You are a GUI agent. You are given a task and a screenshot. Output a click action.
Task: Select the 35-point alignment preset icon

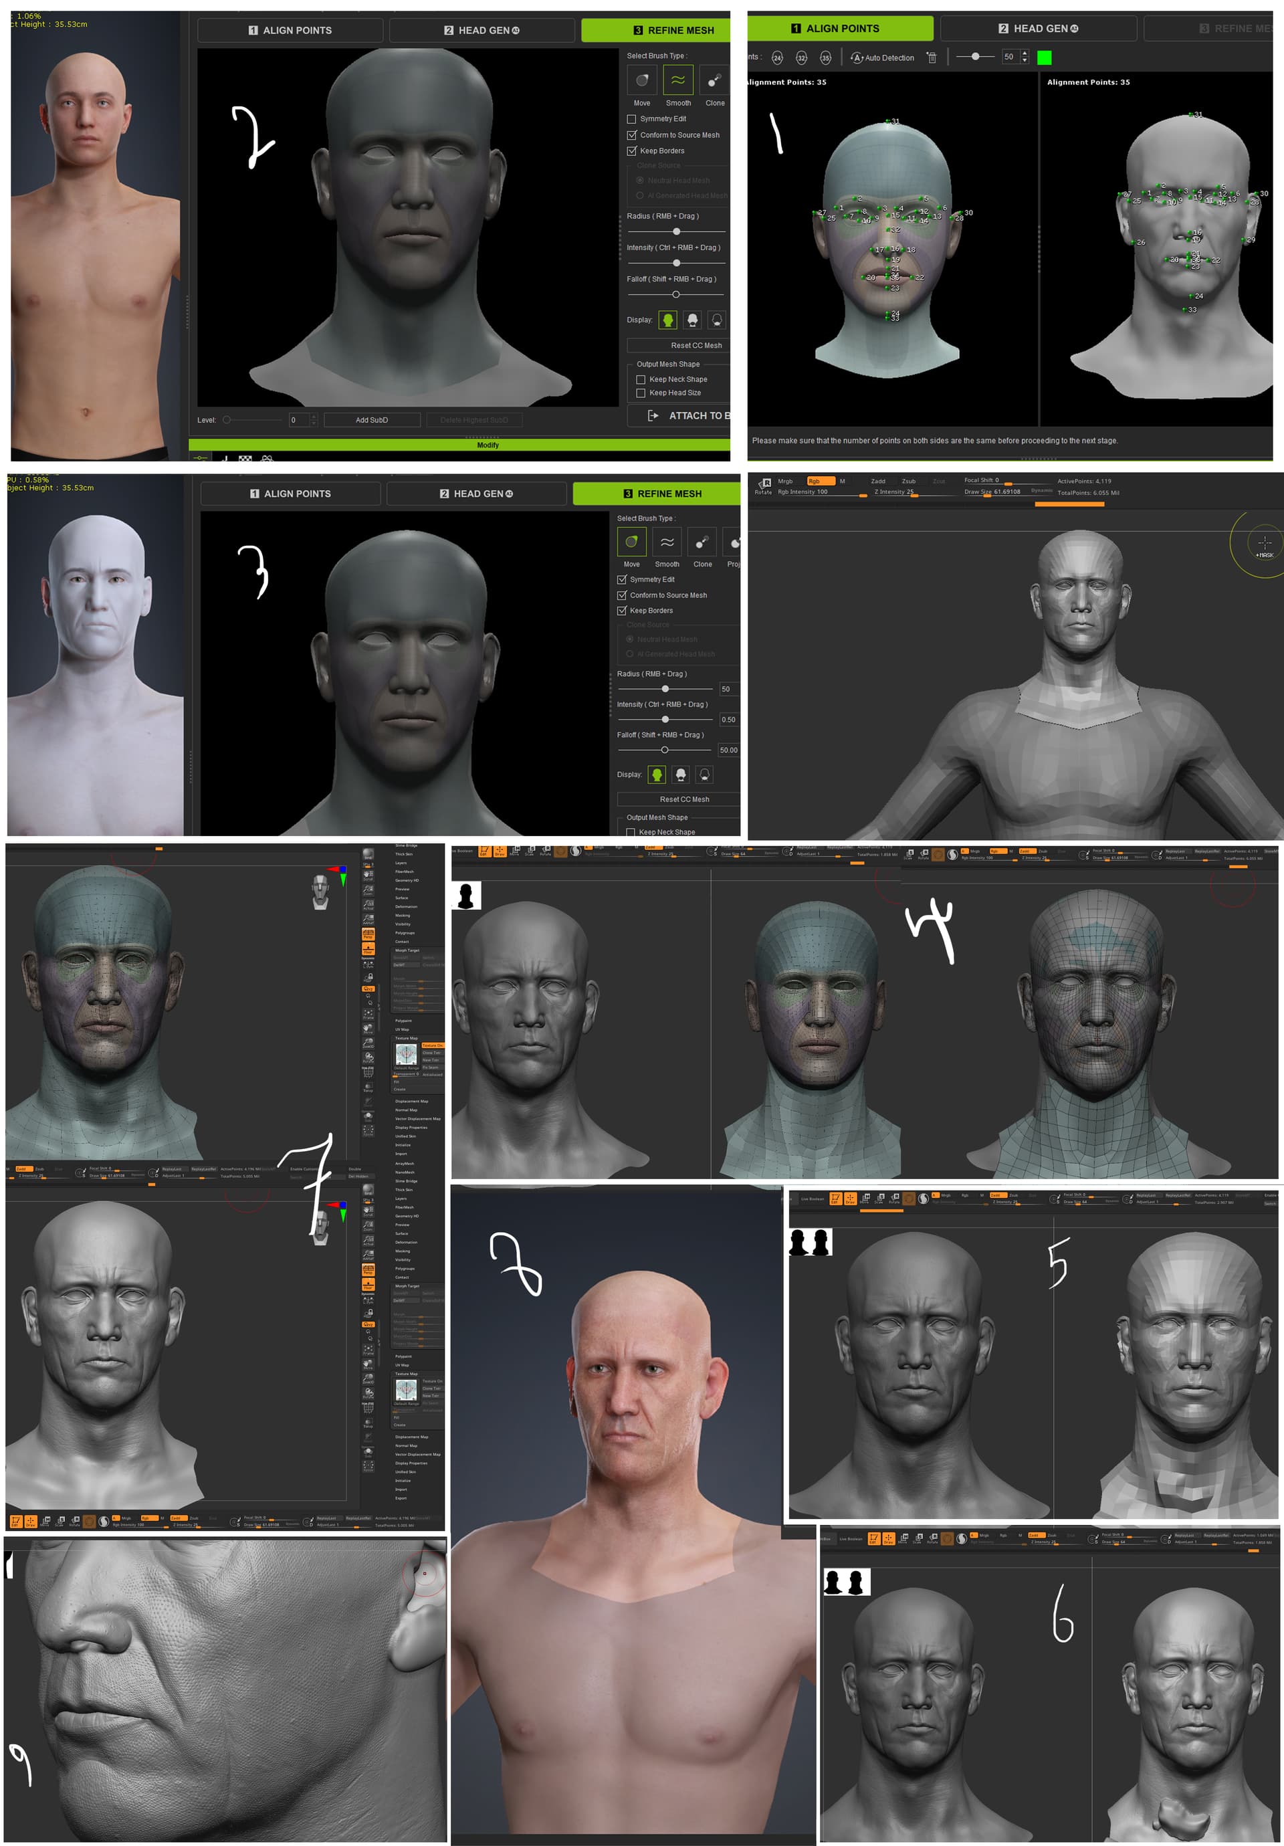pos(826,58)
